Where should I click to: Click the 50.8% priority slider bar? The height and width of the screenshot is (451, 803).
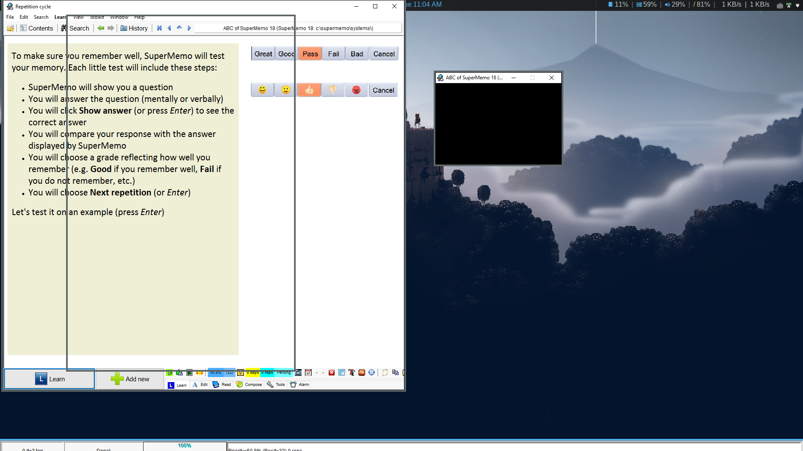click(216, 372)
